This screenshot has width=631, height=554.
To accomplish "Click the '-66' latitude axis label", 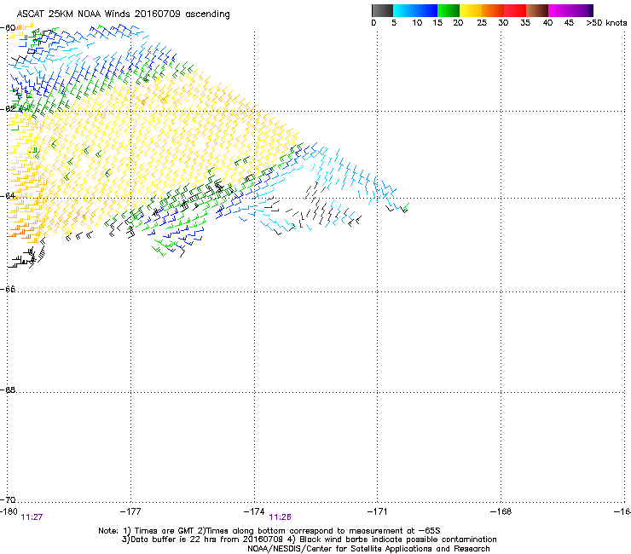I will [x=8, y=289].
